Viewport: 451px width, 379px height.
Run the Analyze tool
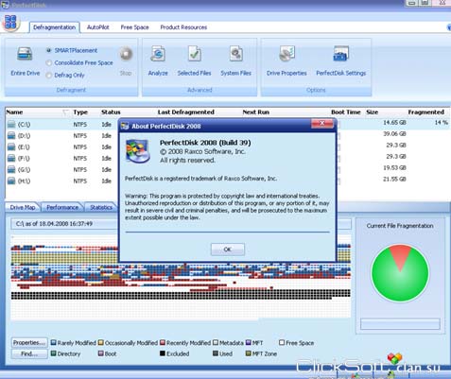tap(158, 54)
